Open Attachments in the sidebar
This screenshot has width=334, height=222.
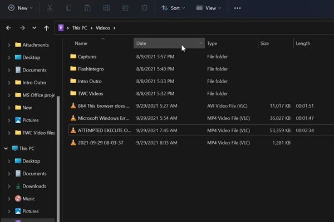tap(36, 45)
